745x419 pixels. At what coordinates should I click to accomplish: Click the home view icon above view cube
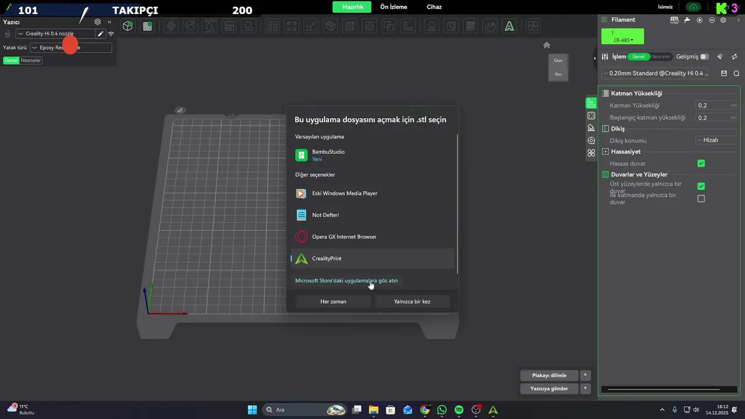click(x=547, y=45)
